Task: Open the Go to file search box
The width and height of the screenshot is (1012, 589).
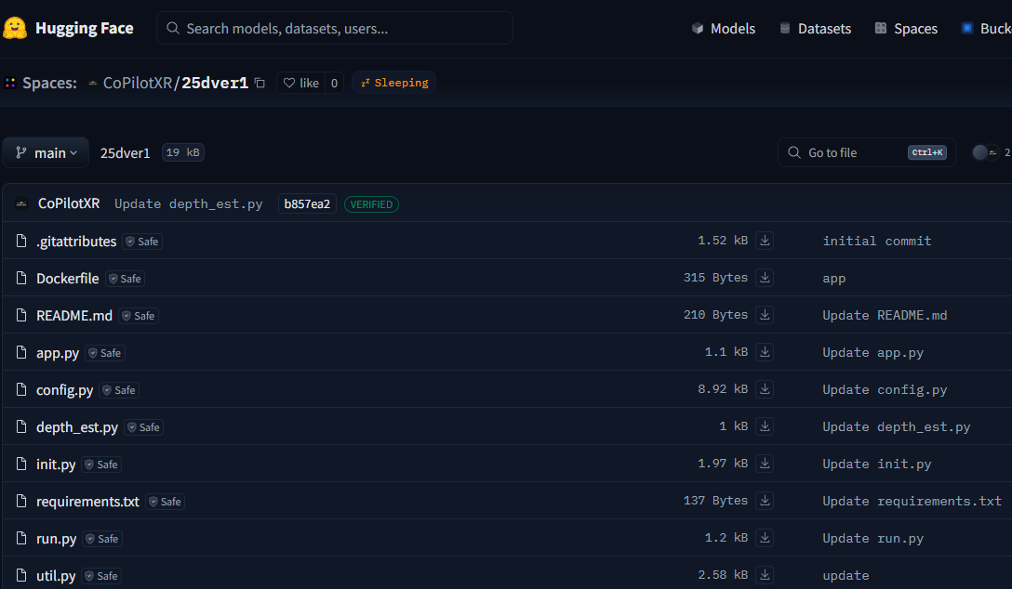Action: pyautogui.click(x=866, y=152)
